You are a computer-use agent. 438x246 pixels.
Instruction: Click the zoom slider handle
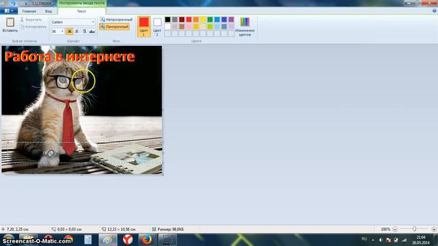point(414,229)
